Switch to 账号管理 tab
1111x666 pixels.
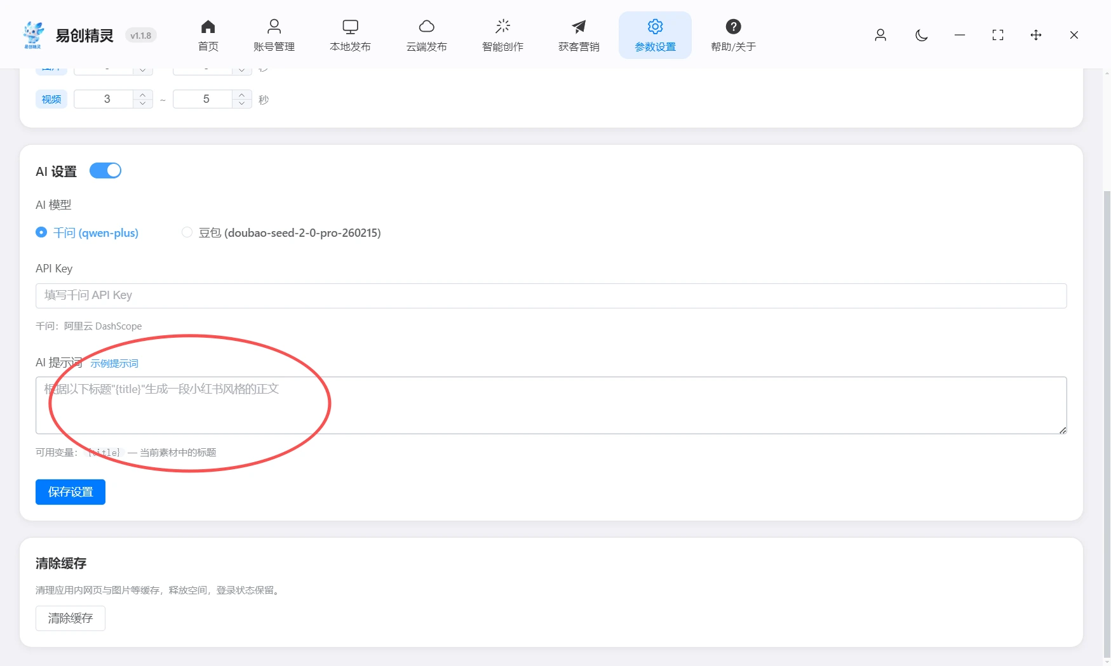[x=274, y=36]
